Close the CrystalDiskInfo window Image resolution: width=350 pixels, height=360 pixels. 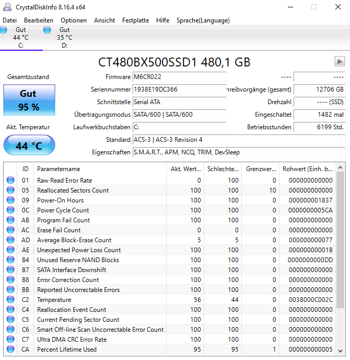tap(338, 7)
